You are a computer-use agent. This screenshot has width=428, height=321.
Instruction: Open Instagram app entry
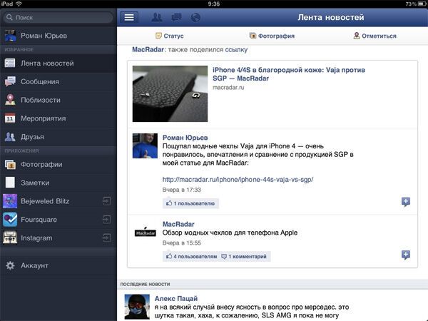click(58, 238)
